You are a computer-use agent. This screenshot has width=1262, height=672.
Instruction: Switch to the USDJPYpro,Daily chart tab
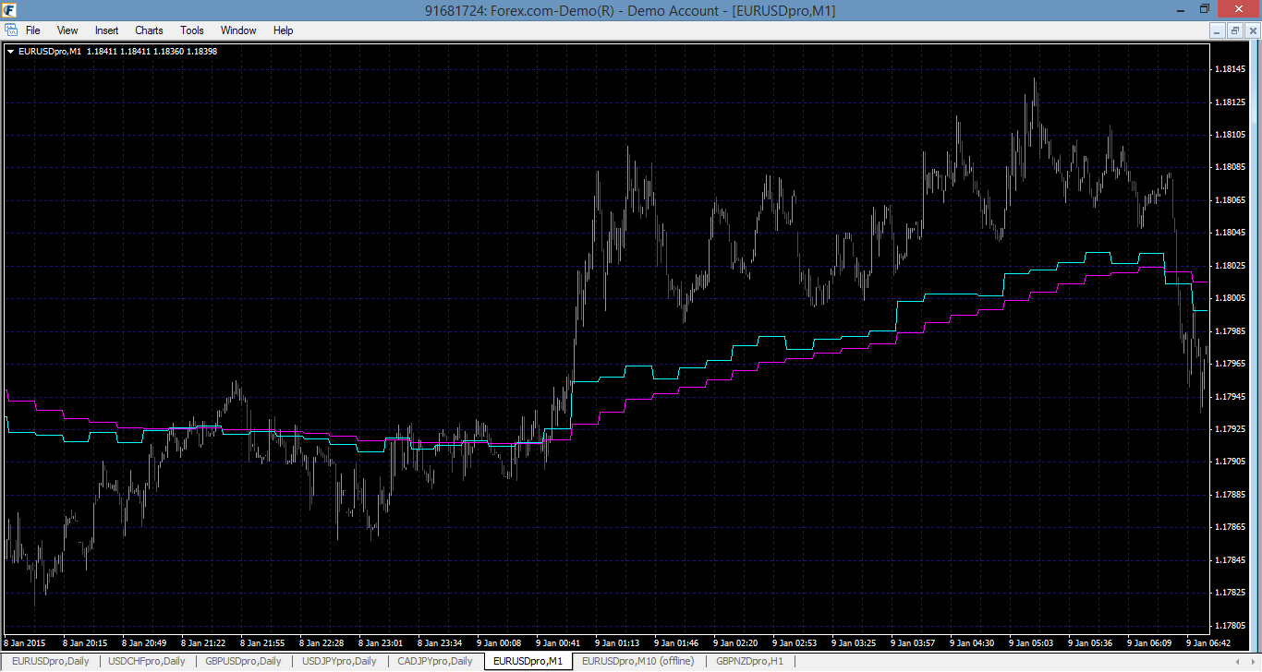(339, 661)
